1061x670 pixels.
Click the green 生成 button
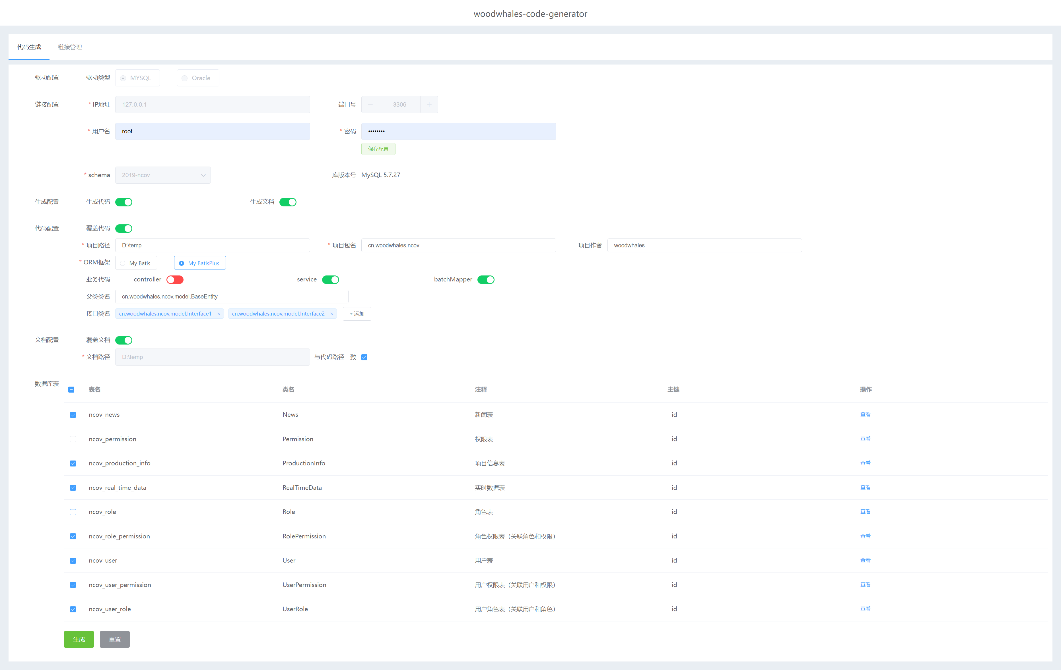click(79, 639)
